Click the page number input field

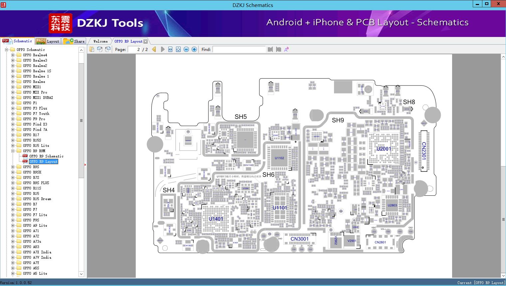134,49
